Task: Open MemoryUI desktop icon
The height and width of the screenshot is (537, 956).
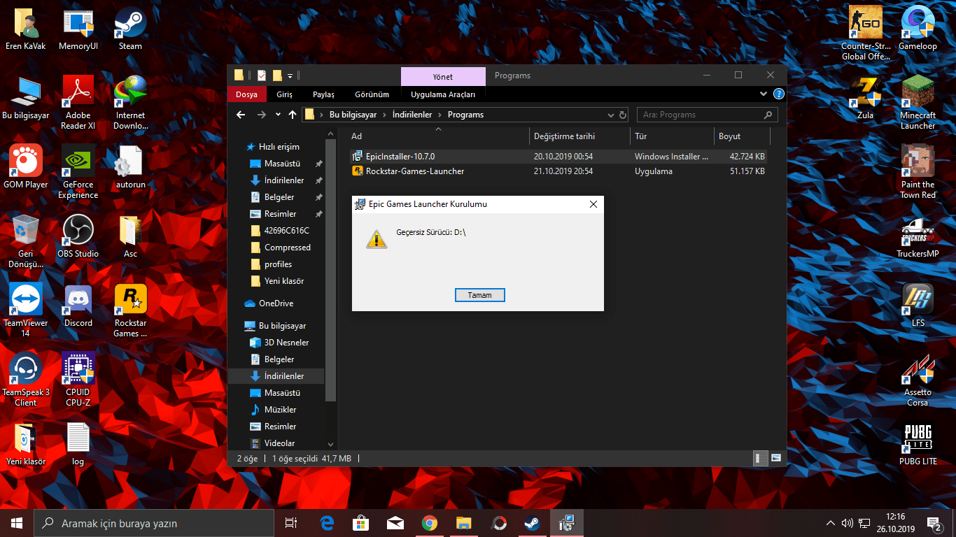Action: (78, 29)
